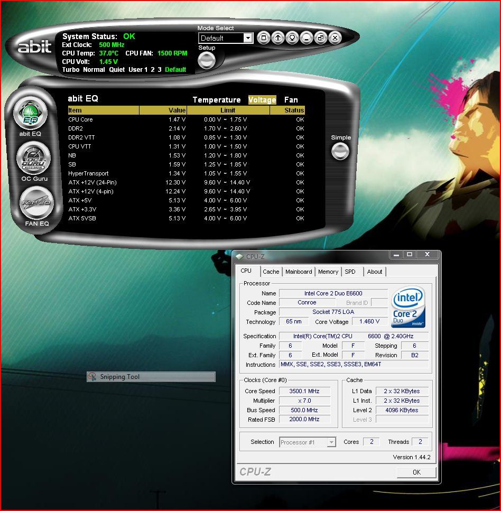This screenshot has width=501, height=511.
Task: Click the Bus Speed value 500.0 MHz
Action: 304,410
